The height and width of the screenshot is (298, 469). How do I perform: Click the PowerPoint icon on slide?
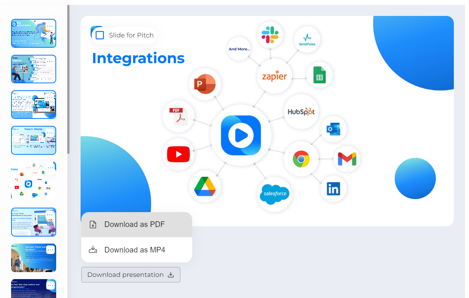pos(205,84)
